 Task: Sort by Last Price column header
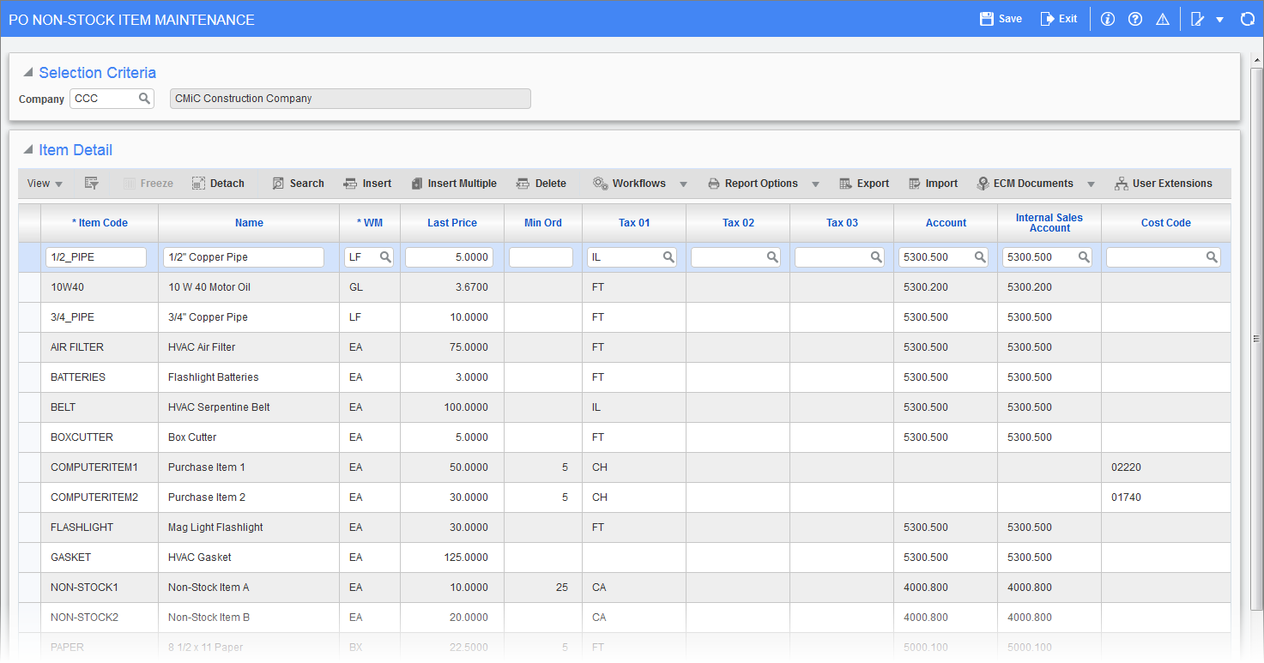(x=452, y=223)
